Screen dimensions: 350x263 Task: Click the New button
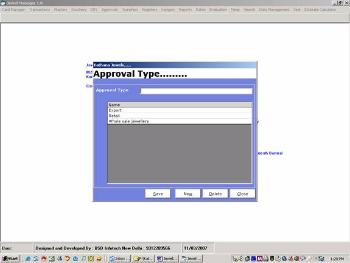[x=187, y=194]
